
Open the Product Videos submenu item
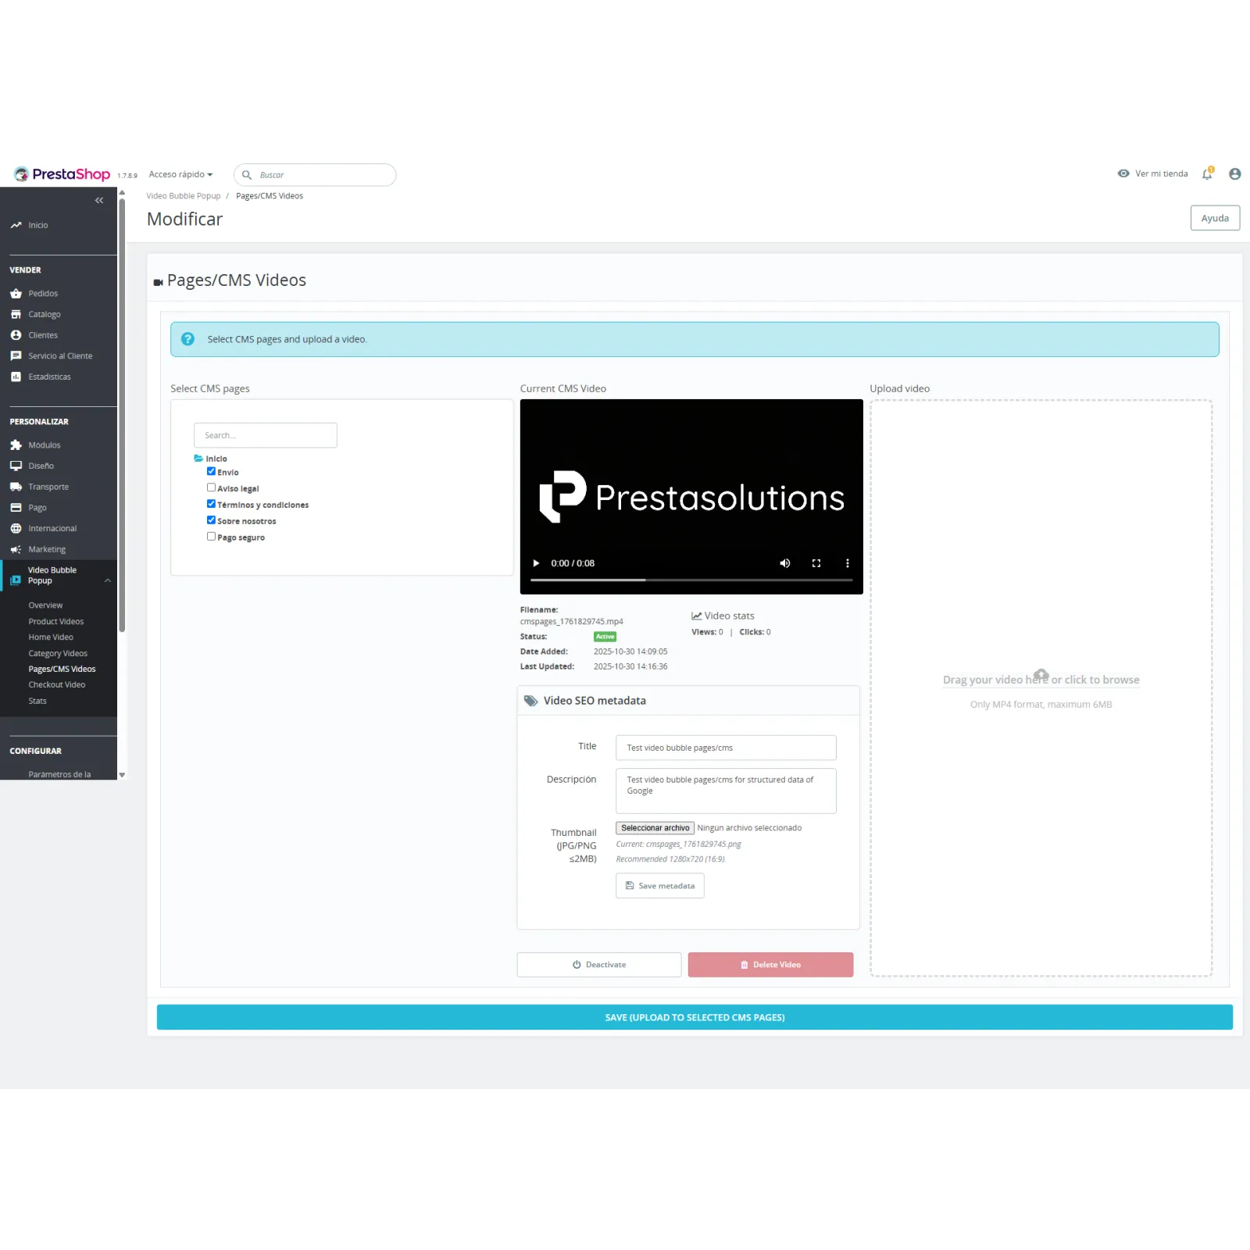coord(56,622)
